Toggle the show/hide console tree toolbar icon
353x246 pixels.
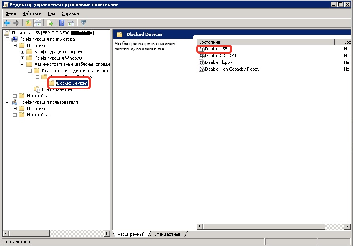38,23
